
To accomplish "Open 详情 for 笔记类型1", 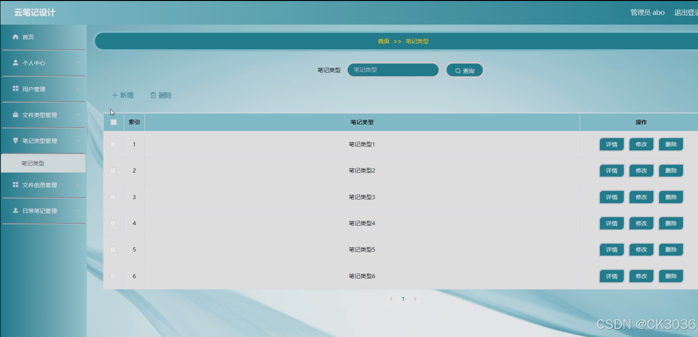I will tap(612, 145).
